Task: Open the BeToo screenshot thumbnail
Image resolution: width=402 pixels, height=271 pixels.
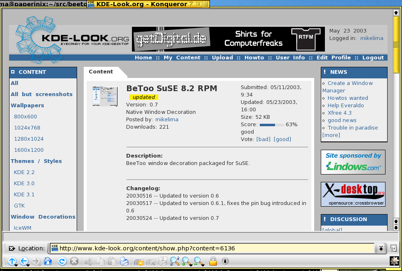Action: 105,96
